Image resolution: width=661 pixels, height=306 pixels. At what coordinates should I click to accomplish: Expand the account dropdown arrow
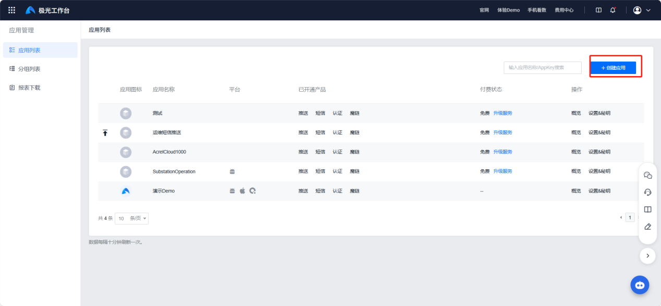pos(648,10)
